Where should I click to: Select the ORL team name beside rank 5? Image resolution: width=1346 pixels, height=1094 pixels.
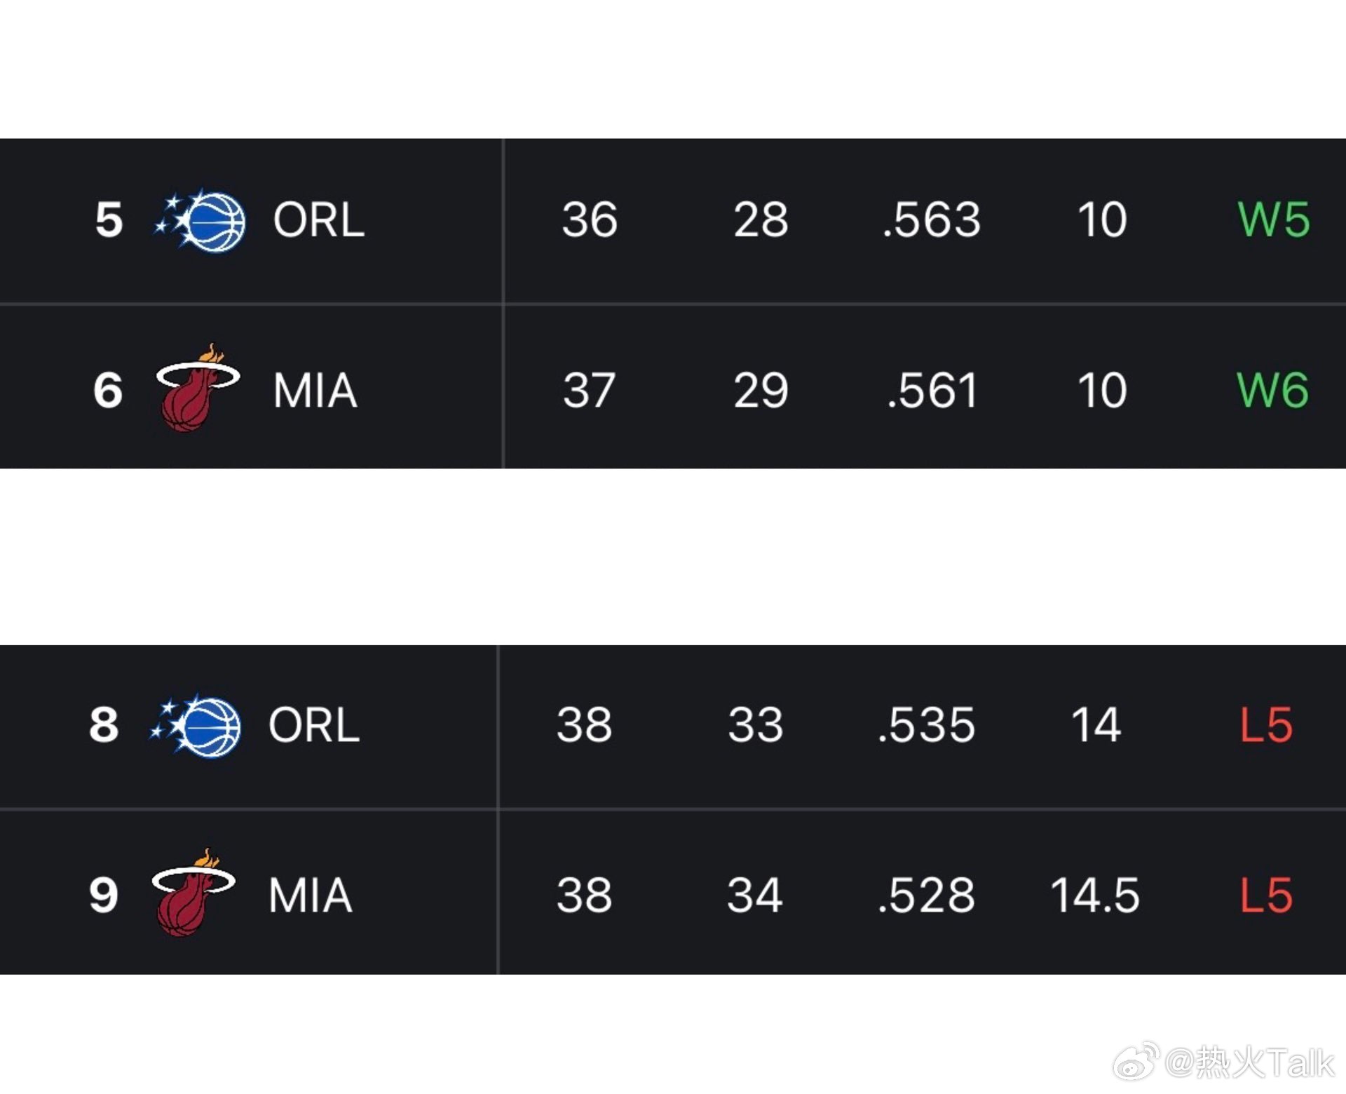coord(319,220)
